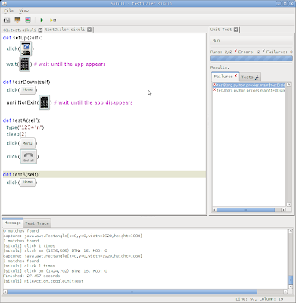This screenshot has height=303, width=296.
Task: Switch to the Tests hierarchy tab
Action: coord(250,77)
